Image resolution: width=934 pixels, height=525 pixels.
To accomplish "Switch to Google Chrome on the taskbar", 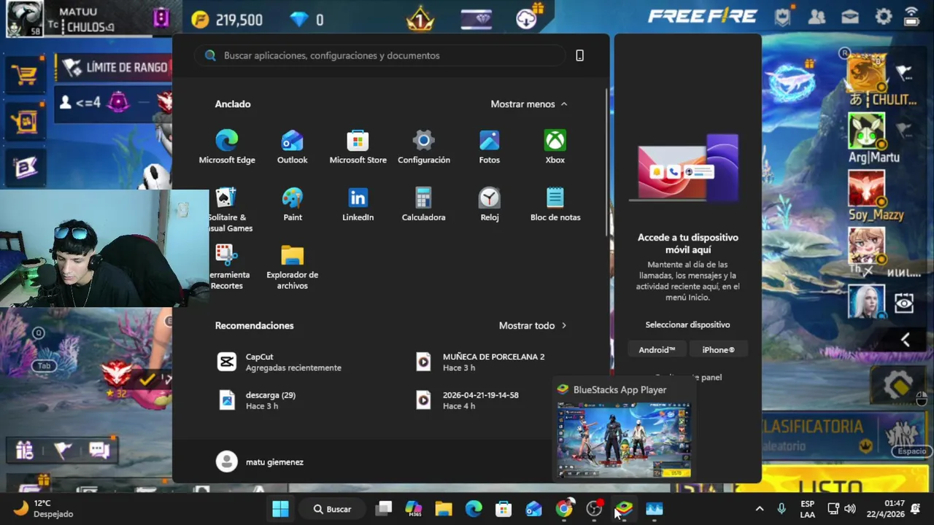I will tap(564, 509).
